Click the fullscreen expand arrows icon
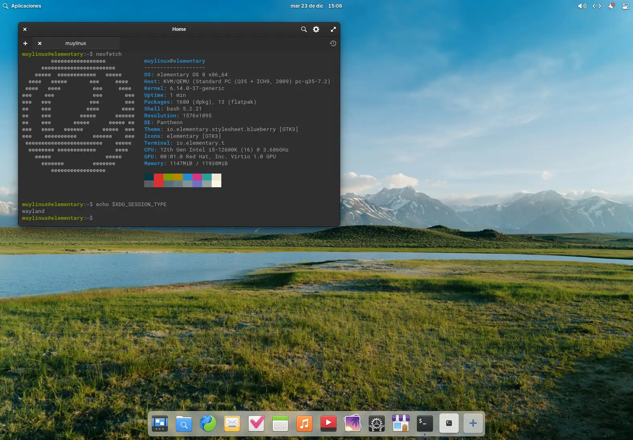This screenshot has height=440, width=633. click(333, 29)
